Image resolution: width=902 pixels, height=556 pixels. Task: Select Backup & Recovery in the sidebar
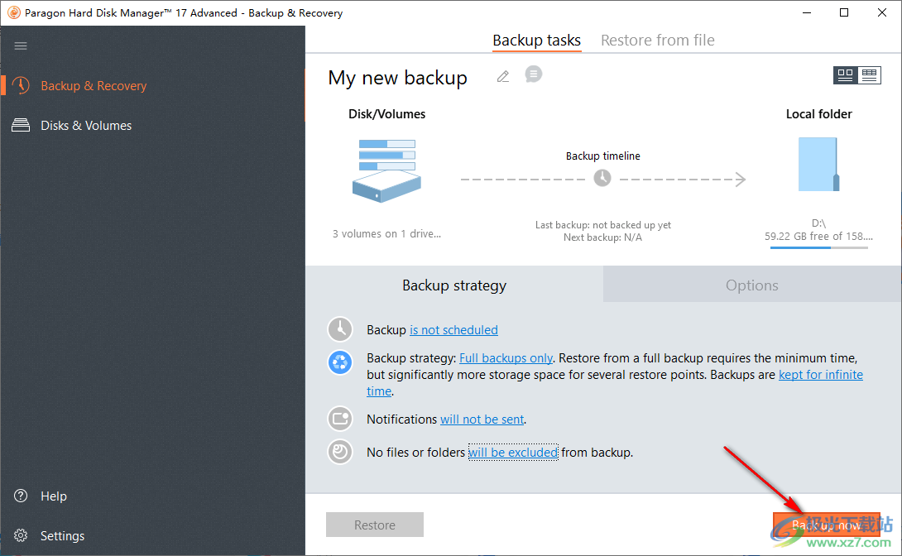pyautogui.click(x=94, y=86)
